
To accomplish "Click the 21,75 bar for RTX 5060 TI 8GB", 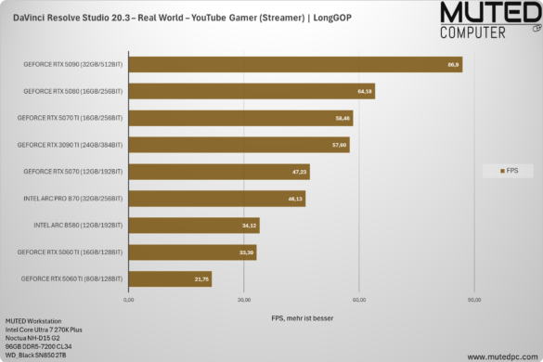I will pos(170,278).
